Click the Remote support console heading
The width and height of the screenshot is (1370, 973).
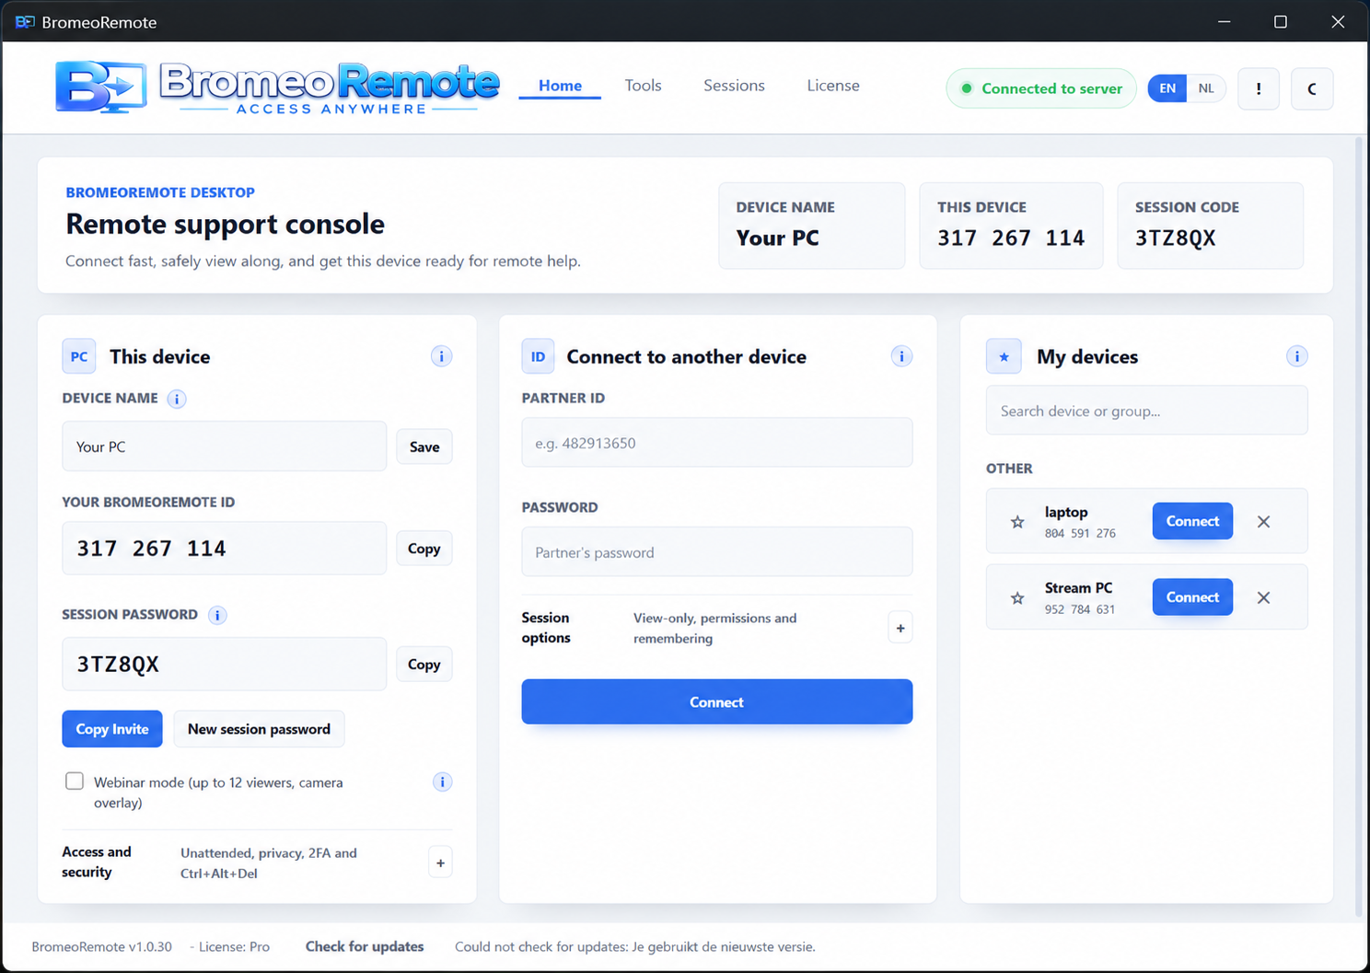coord(226,224)
